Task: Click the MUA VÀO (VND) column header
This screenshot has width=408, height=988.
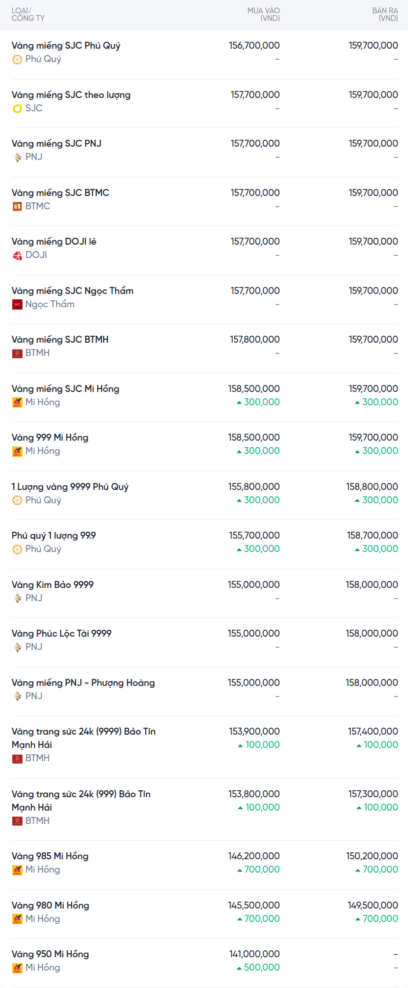Action: point(263,14)
